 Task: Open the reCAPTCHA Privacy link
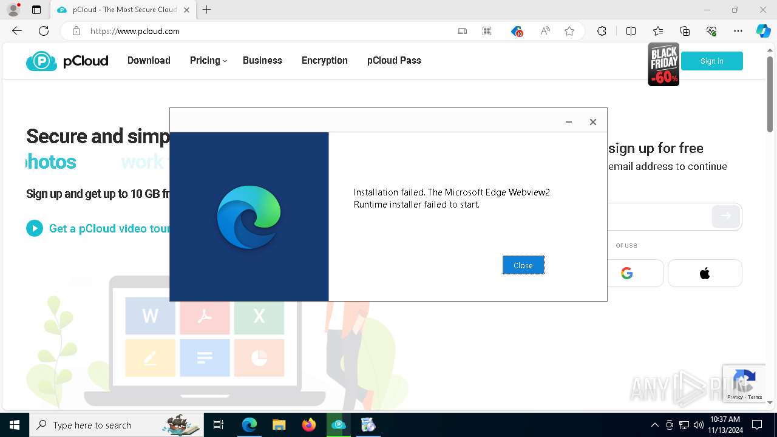[735, 397]
